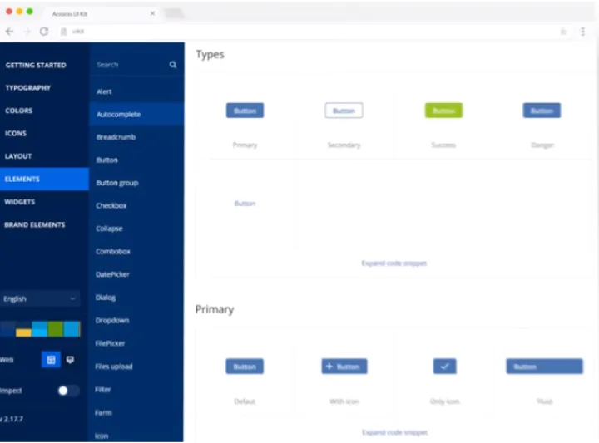This screenshot has height=443, width=599.
Task: Bookmark the page with the star icon
Action: click(563, 32)
